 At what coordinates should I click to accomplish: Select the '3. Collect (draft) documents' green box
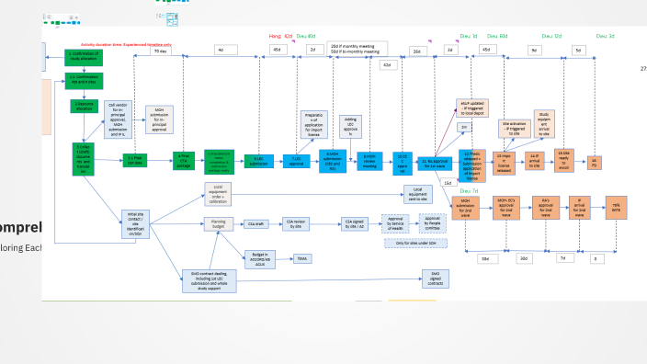click(x=84, y=159)
